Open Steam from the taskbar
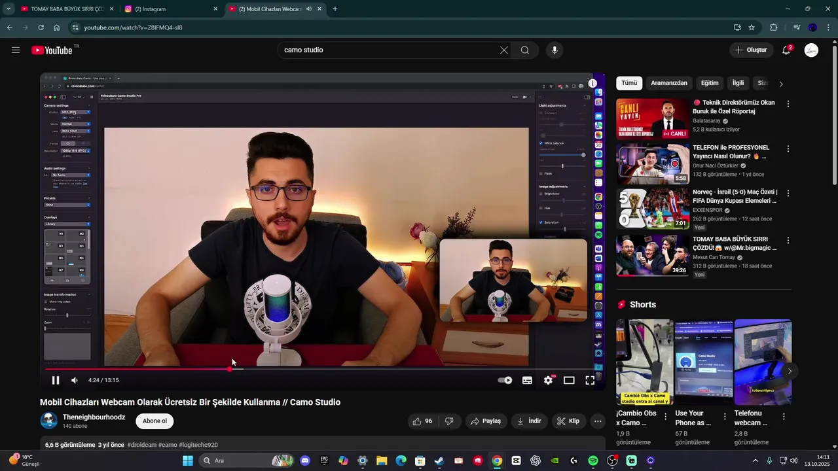The width and height of the screenshot is (838, 471). tap(439, 461)
